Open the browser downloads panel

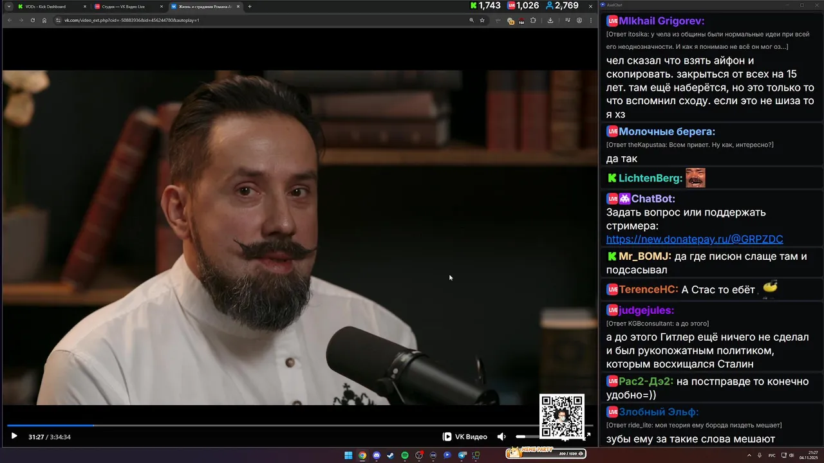pos(550,20)
